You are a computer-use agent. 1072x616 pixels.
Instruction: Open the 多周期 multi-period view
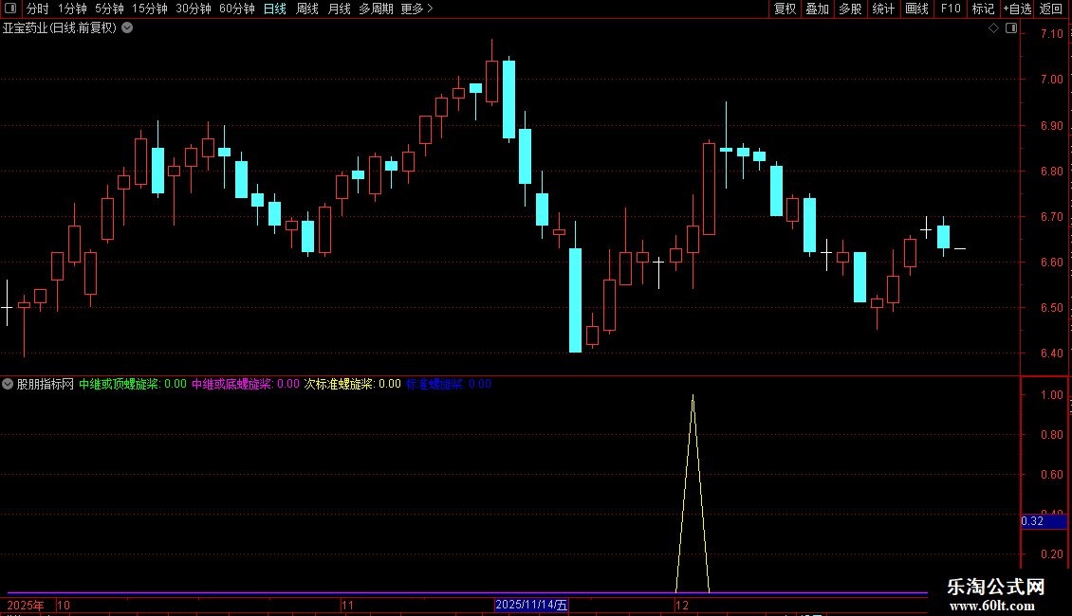tap(376, 9)
